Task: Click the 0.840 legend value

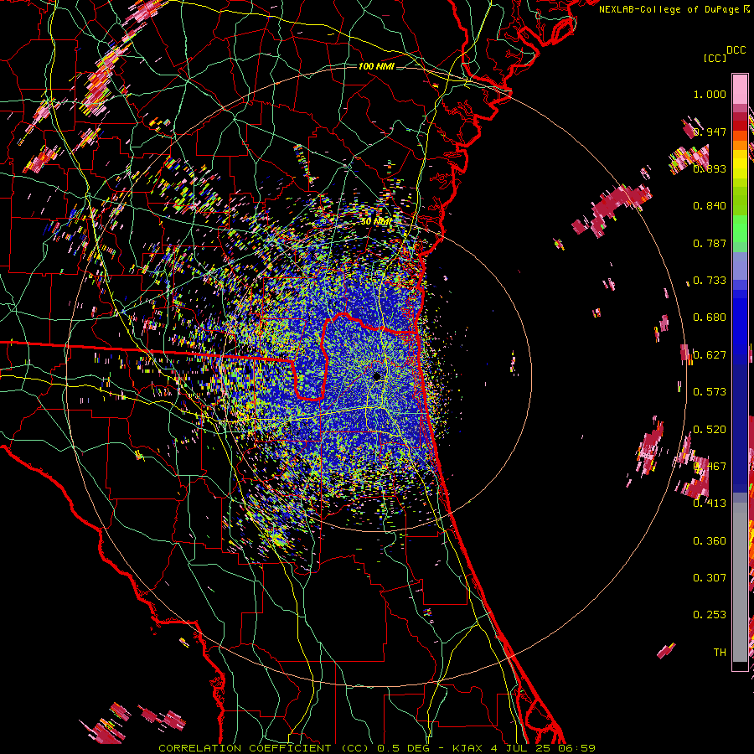Action: pyautogui.click(x=710, y=206)
